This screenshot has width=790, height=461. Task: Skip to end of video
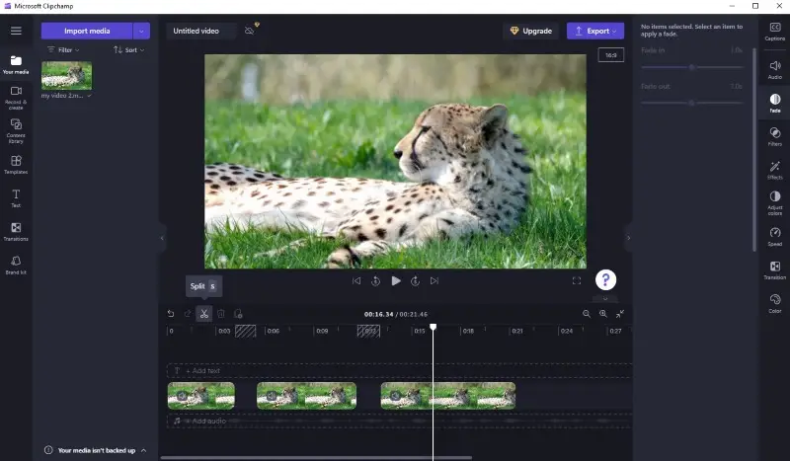tap(434, 281)
